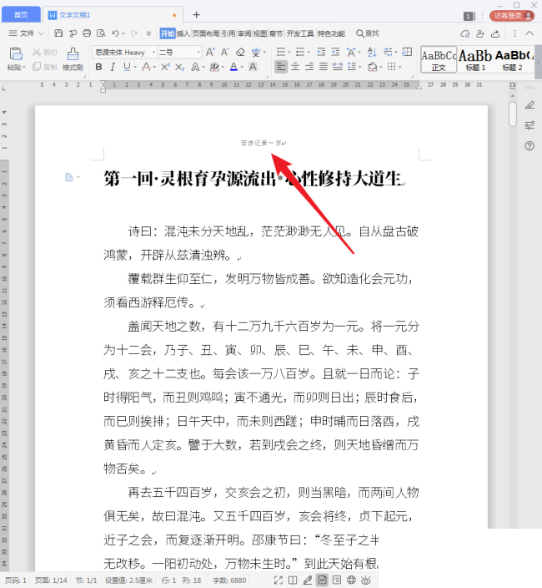Open the numbered list dropdown

[x=309, y=52]
